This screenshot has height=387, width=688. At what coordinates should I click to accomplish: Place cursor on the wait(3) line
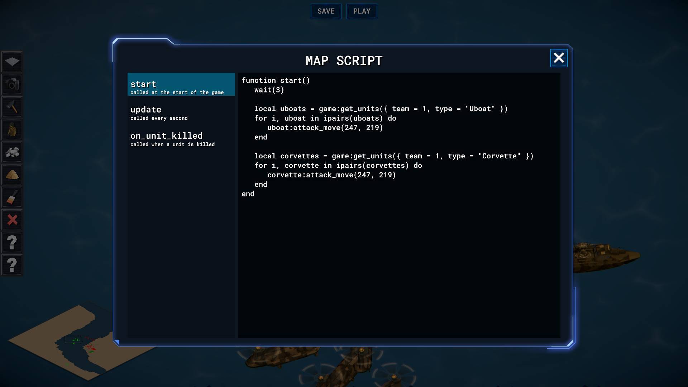coord(269,90)
